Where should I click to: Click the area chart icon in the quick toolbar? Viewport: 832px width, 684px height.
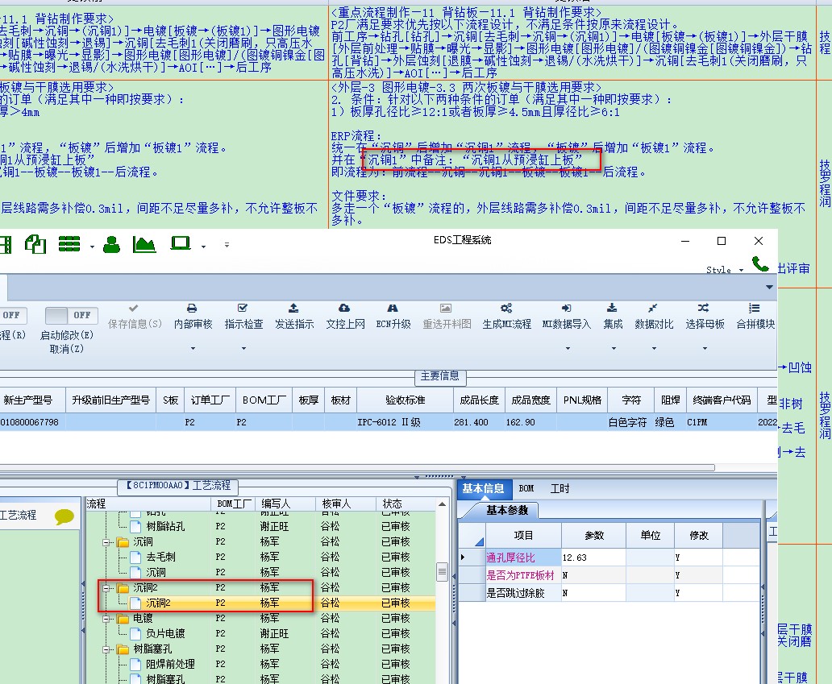pyautogui.click(x=144, y=244)
